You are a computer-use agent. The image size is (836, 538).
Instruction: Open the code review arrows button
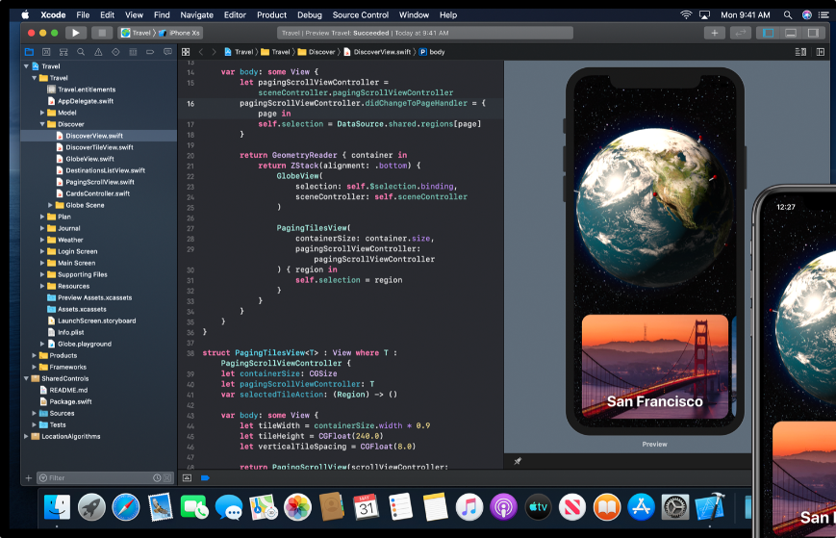tap(740, 33)
